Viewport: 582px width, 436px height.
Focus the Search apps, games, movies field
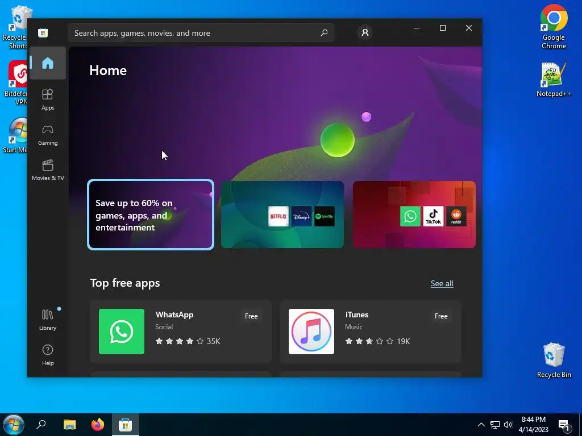[x=201, y=33]
